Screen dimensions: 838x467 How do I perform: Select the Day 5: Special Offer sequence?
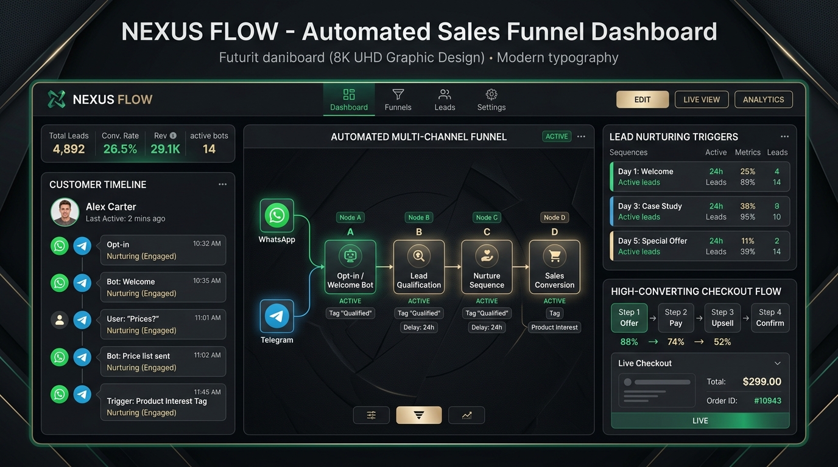pos(700,246)
